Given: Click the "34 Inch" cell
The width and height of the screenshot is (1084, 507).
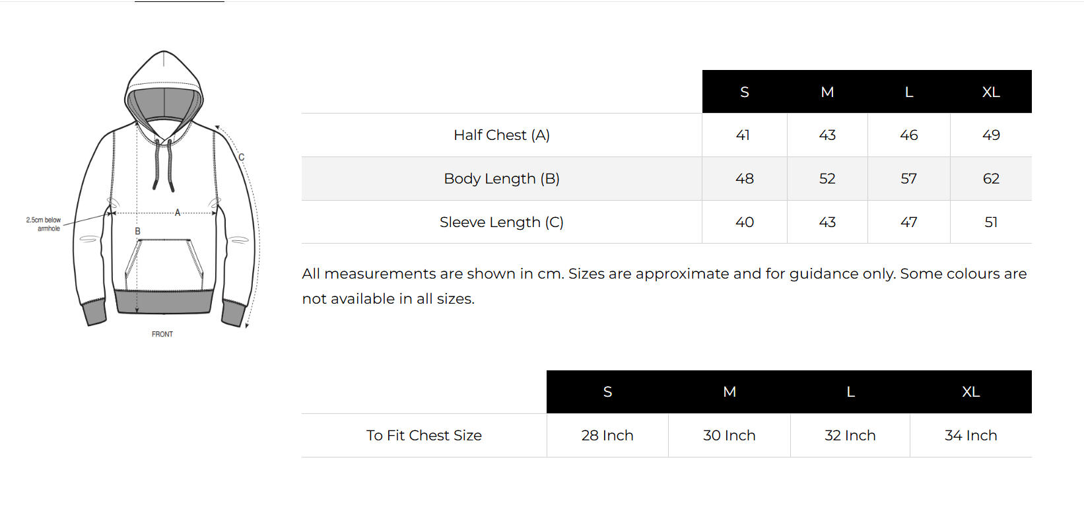Looking at the screenshot, I should 971,436.
